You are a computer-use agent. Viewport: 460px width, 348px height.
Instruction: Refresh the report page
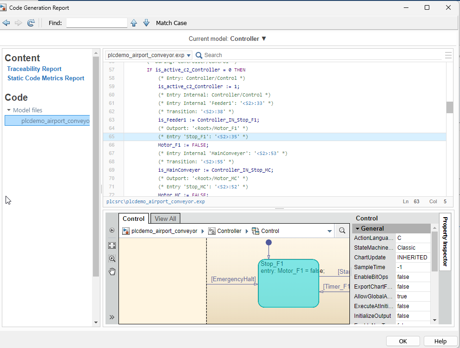click(x=31, y=22)
